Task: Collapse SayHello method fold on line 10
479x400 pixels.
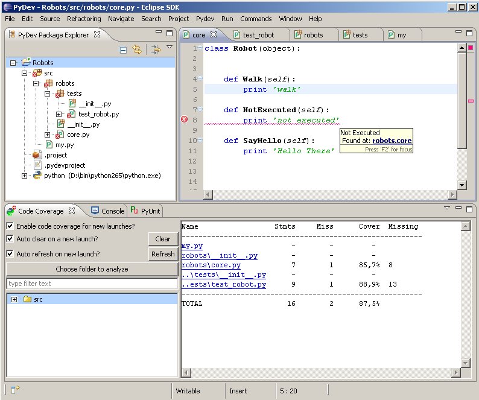Action: 200,139
